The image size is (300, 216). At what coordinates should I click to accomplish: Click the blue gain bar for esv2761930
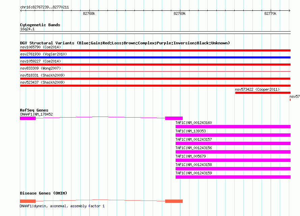pos(155,57)
